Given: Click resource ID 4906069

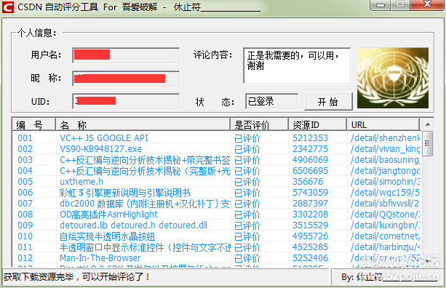Looking at the screenshot, I should (311, 160).
